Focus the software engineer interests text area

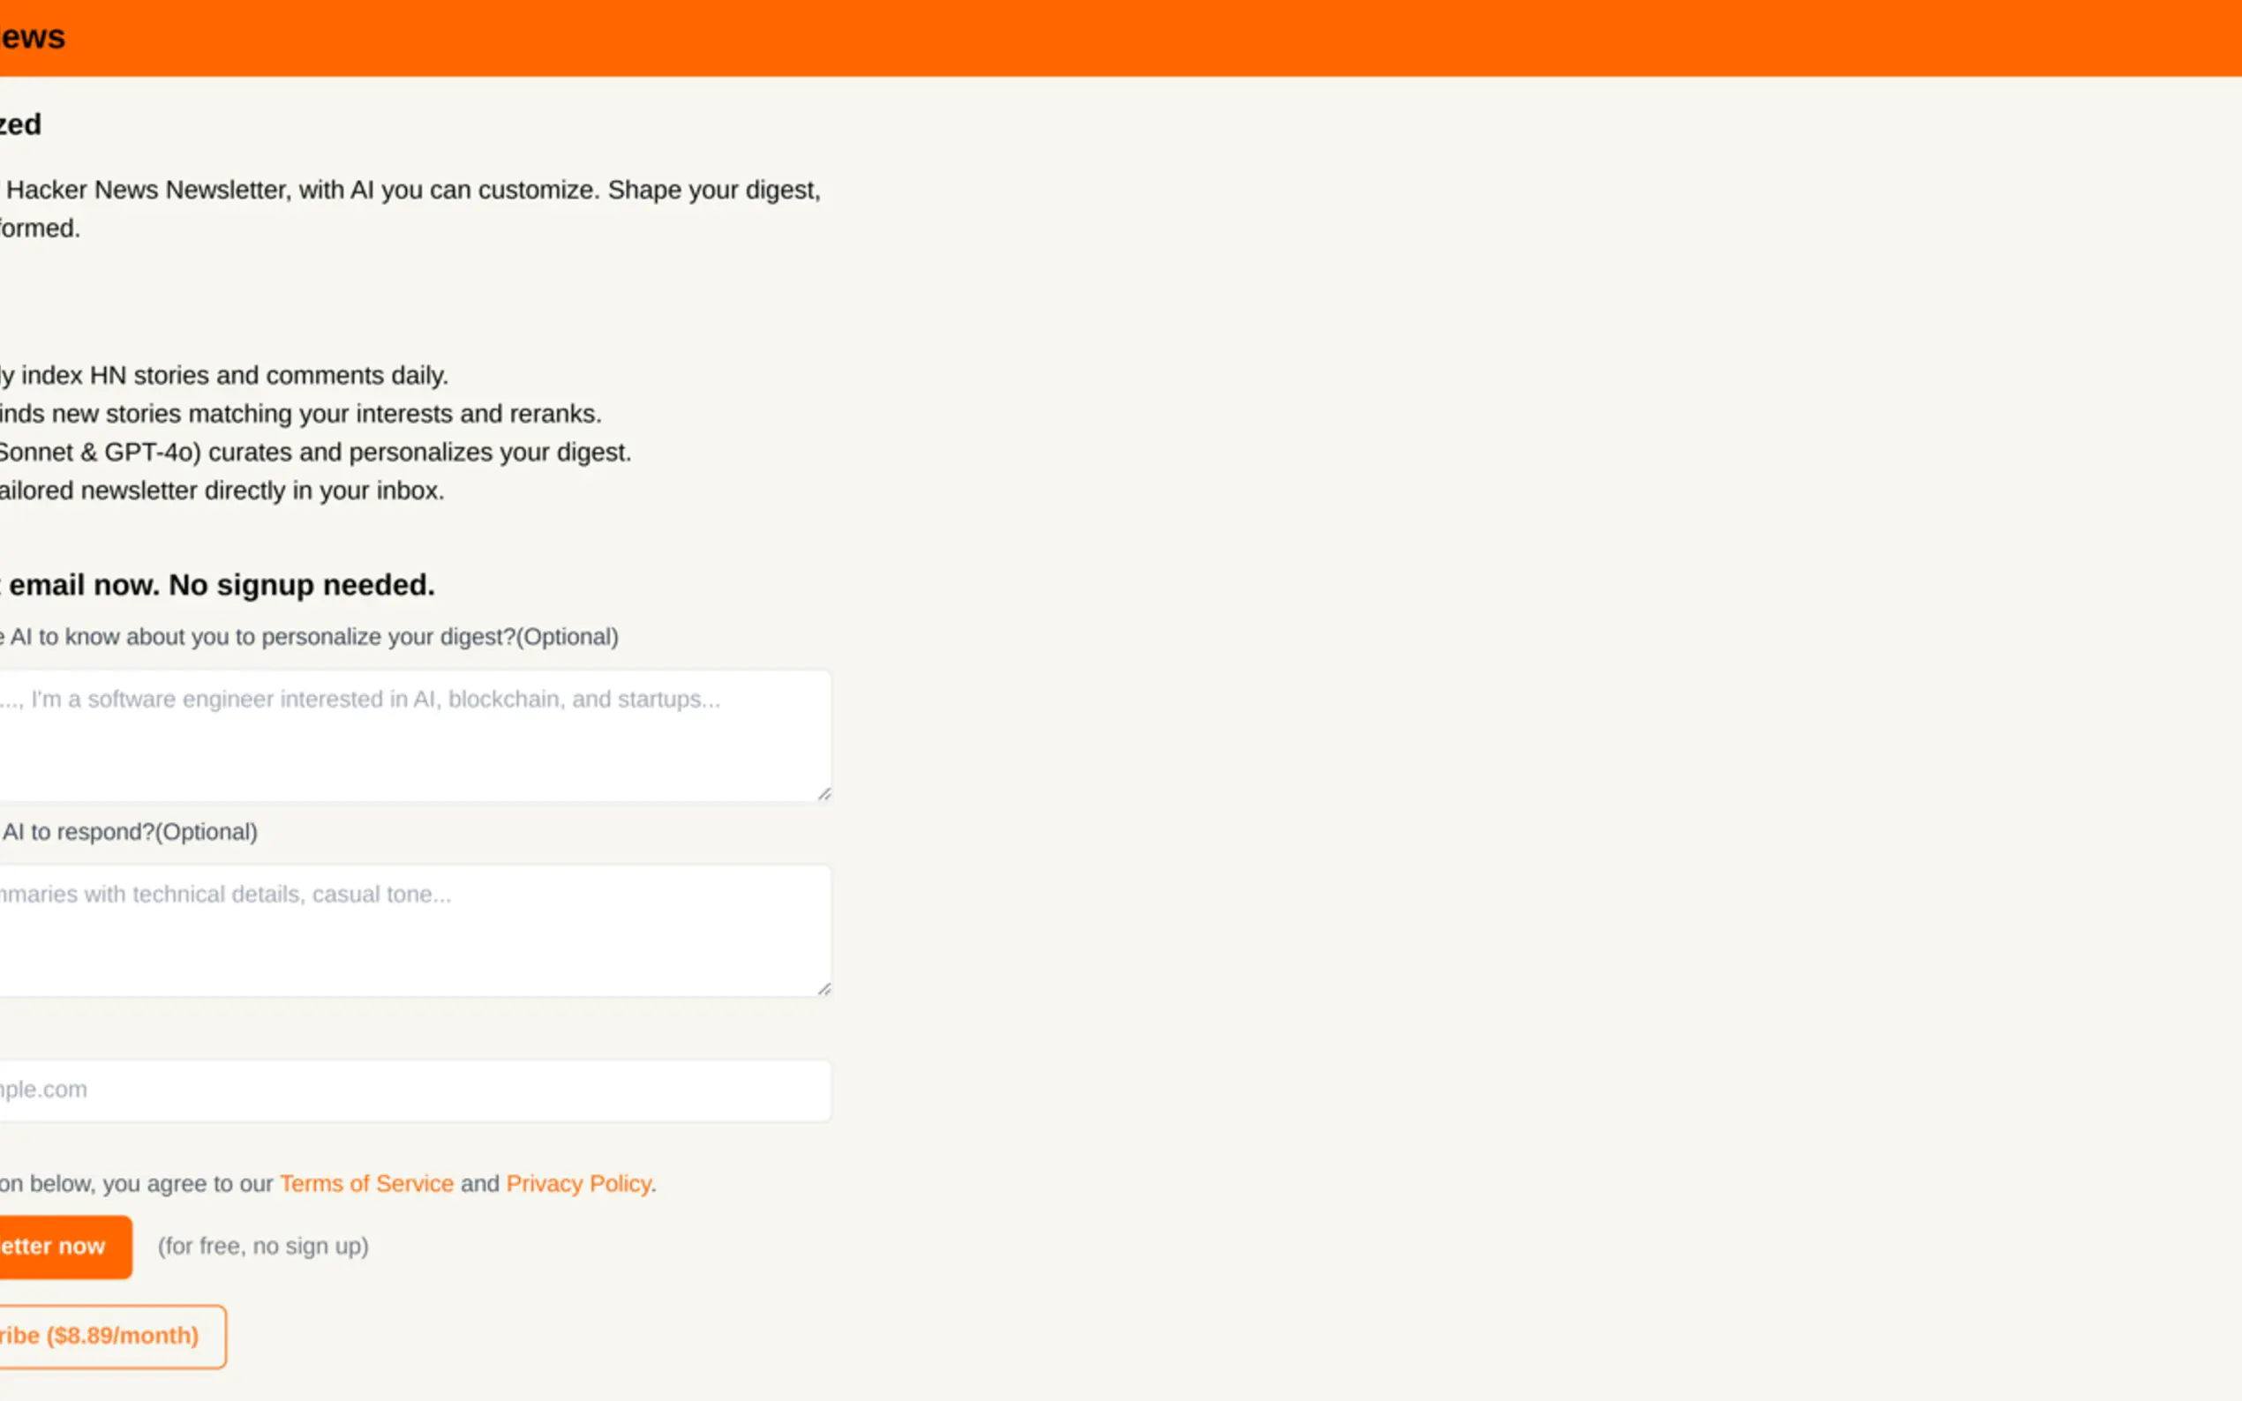(x=408, y=736)
